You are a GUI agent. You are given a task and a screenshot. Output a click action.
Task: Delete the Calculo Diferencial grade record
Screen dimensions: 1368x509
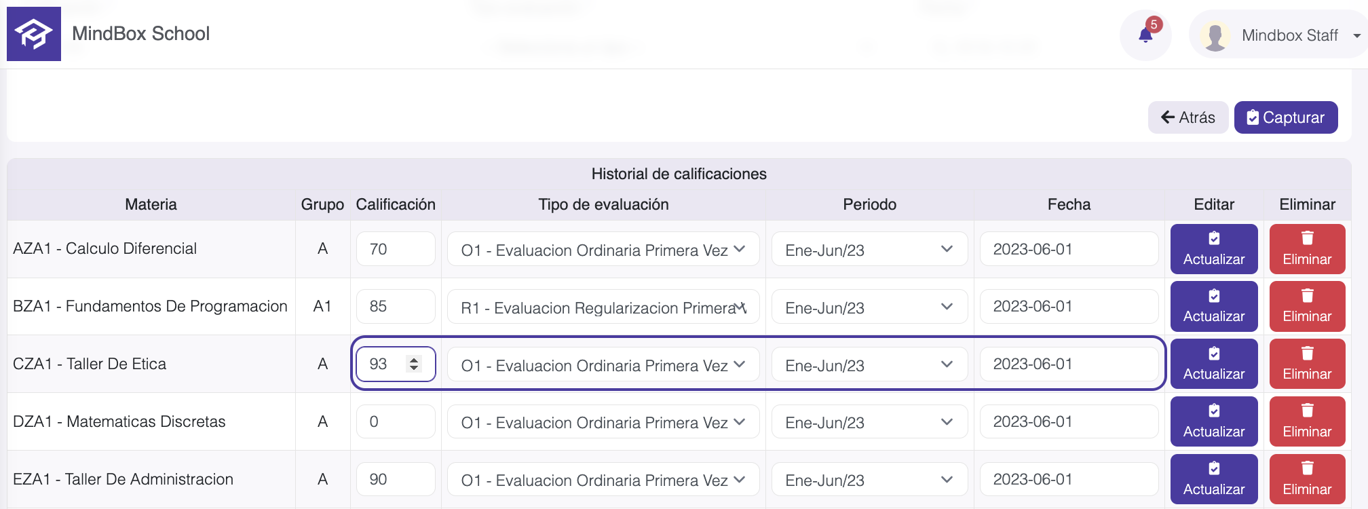(1307, 249)
